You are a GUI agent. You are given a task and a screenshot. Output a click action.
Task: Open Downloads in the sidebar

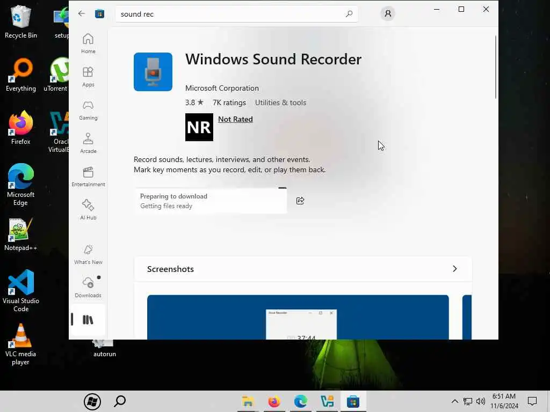click(88, 288)
